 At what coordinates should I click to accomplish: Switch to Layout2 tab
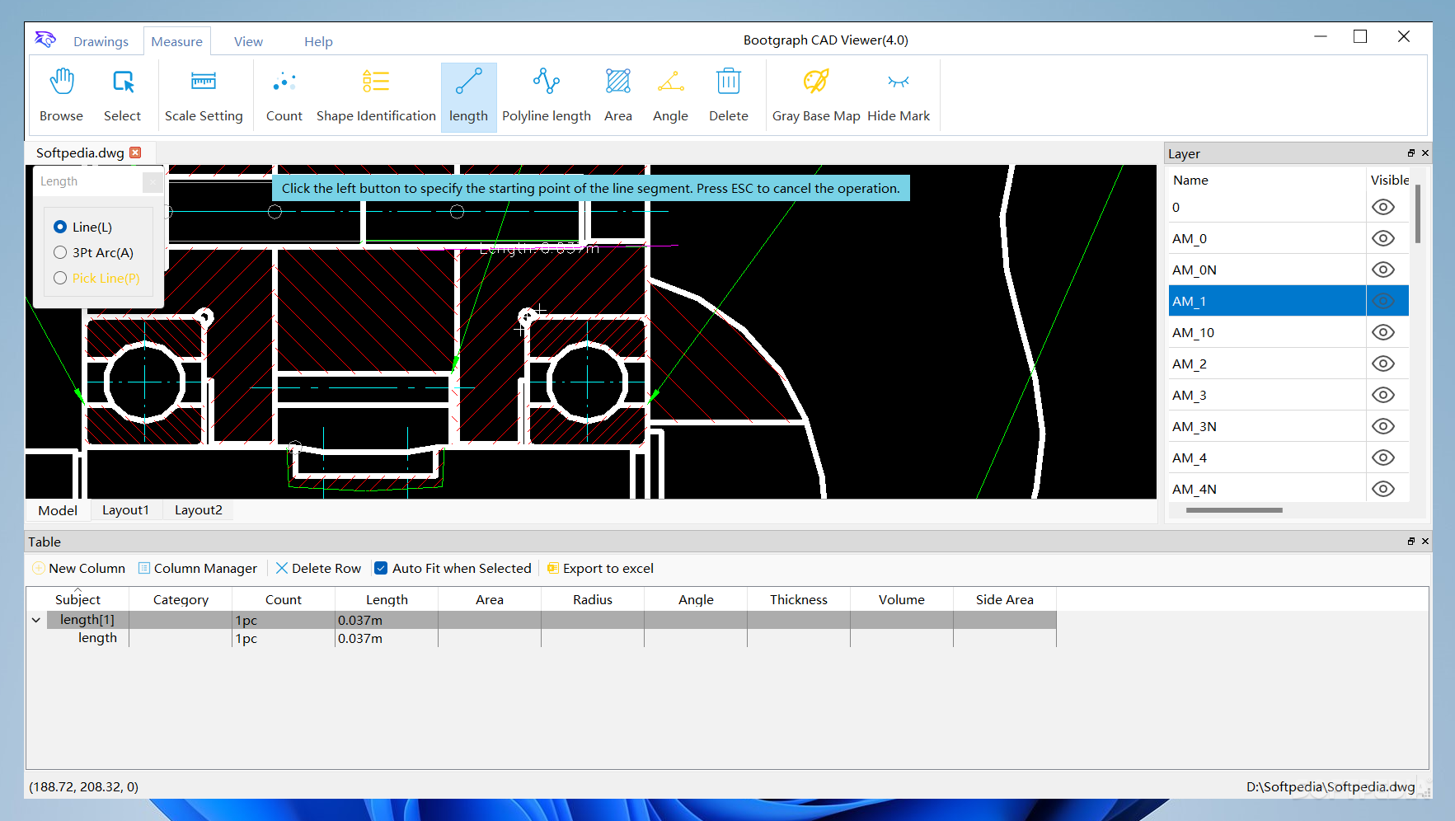(x=198, y=510)
